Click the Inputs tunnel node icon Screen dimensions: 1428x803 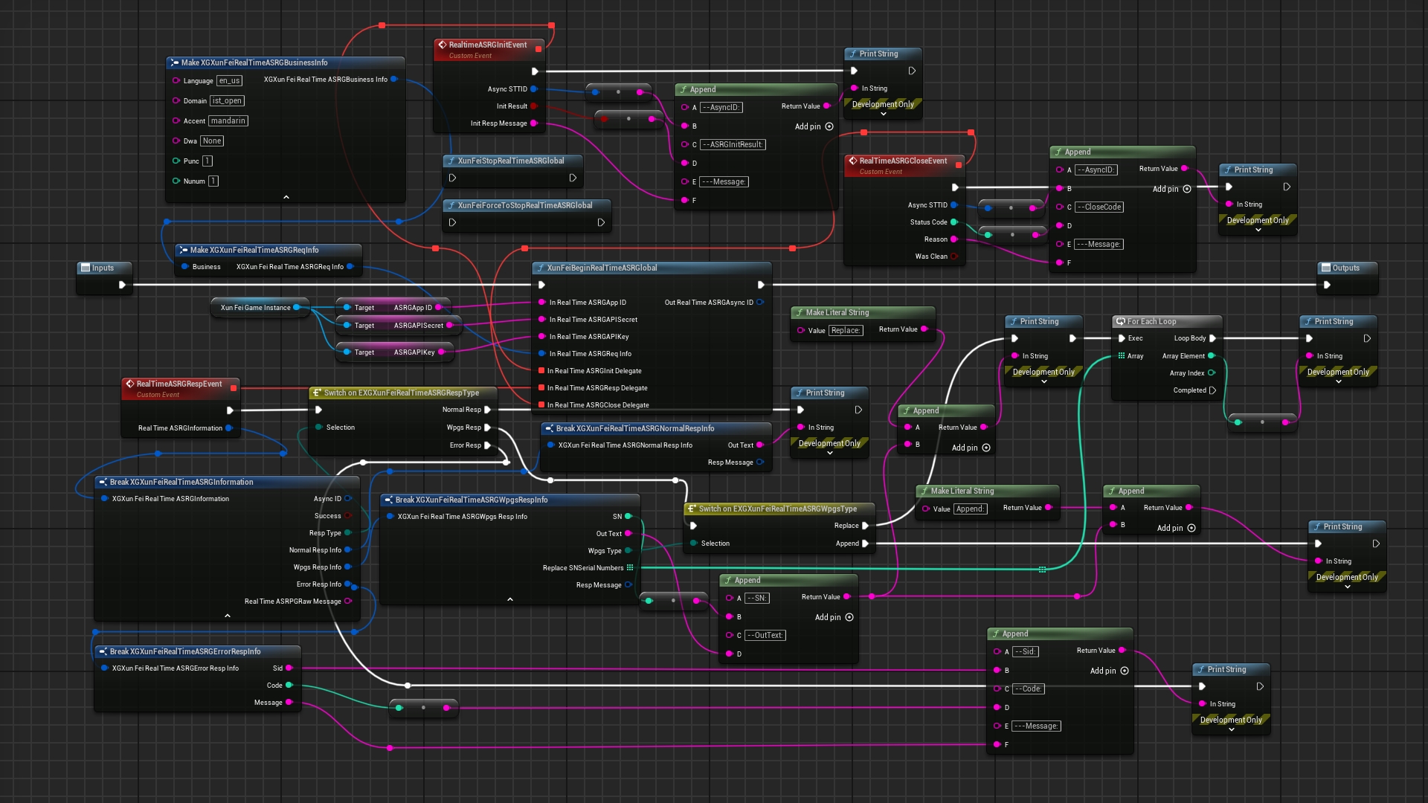pos(86,268)
